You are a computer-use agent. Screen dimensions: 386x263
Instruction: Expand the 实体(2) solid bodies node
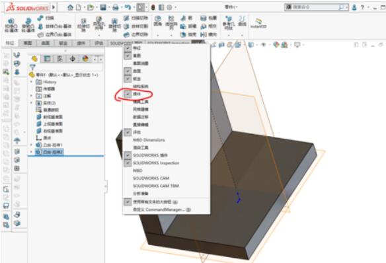(x=31, y=103)
